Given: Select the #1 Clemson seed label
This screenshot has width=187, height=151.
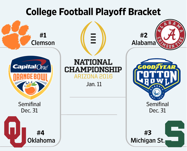Looking at the screenshot, I should point(43,39).
